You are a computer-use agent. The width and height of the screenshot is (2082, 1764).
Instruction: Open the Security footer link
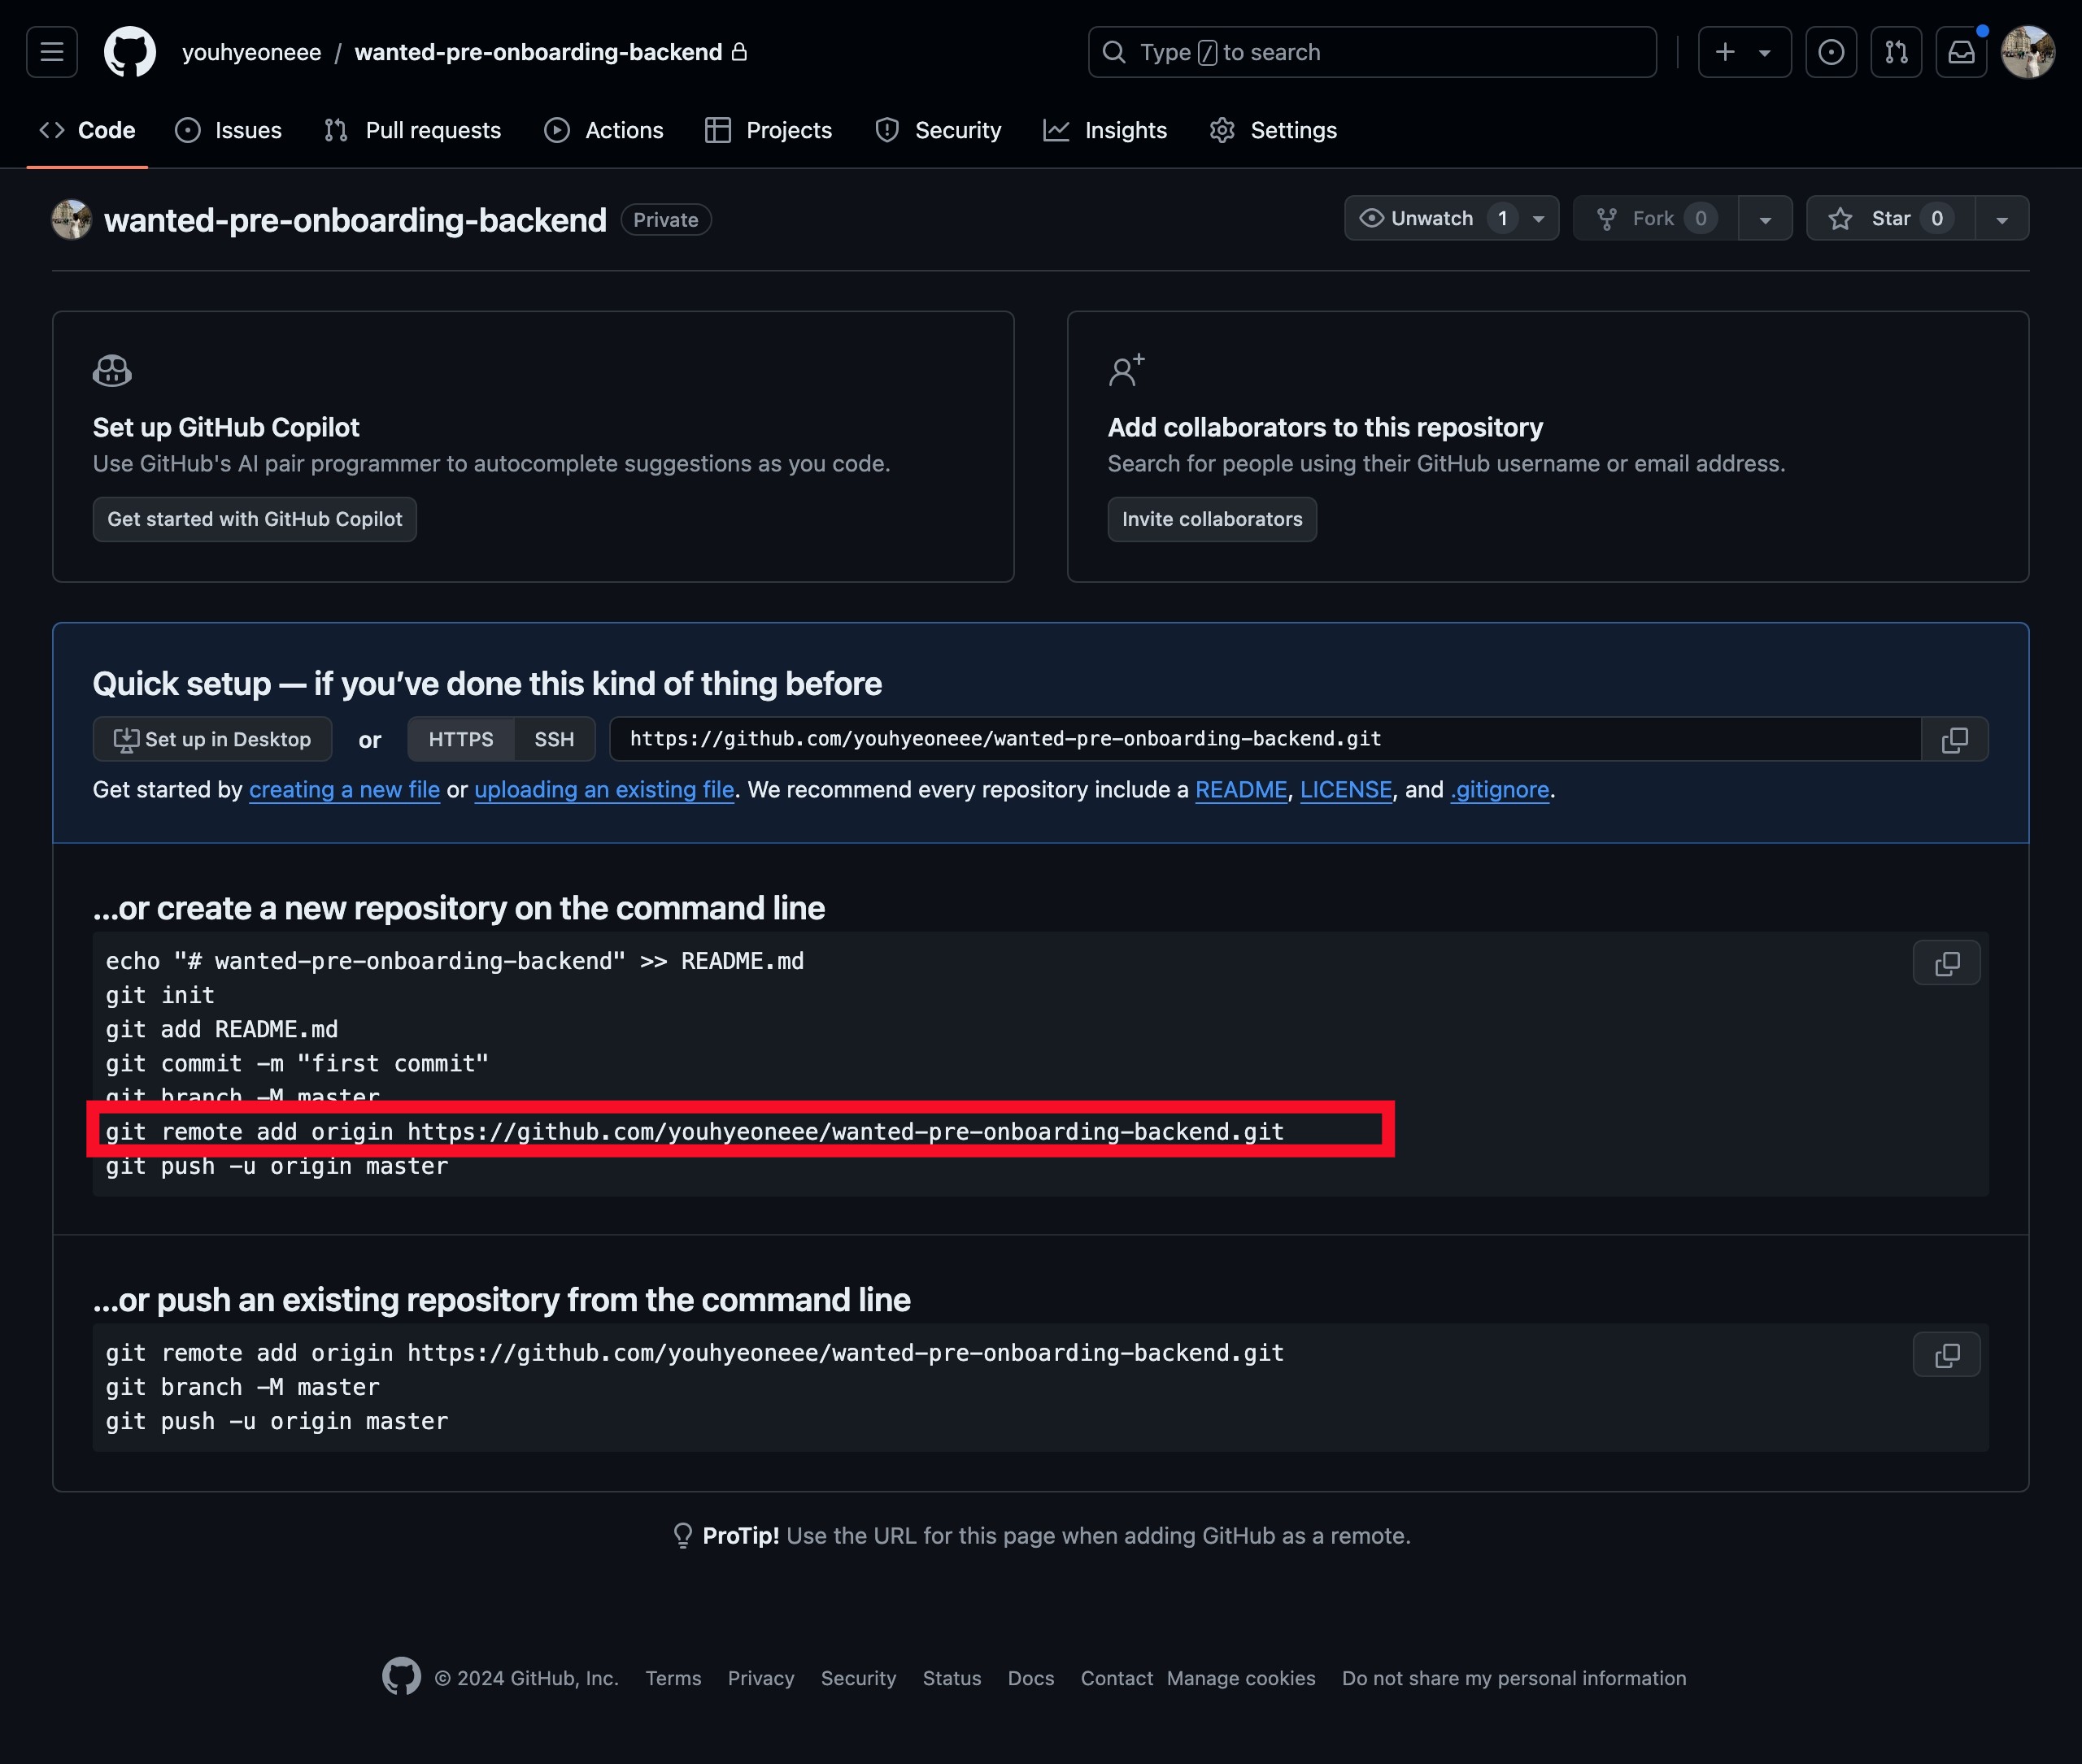pyautogui.click(x=858, y=1678)
